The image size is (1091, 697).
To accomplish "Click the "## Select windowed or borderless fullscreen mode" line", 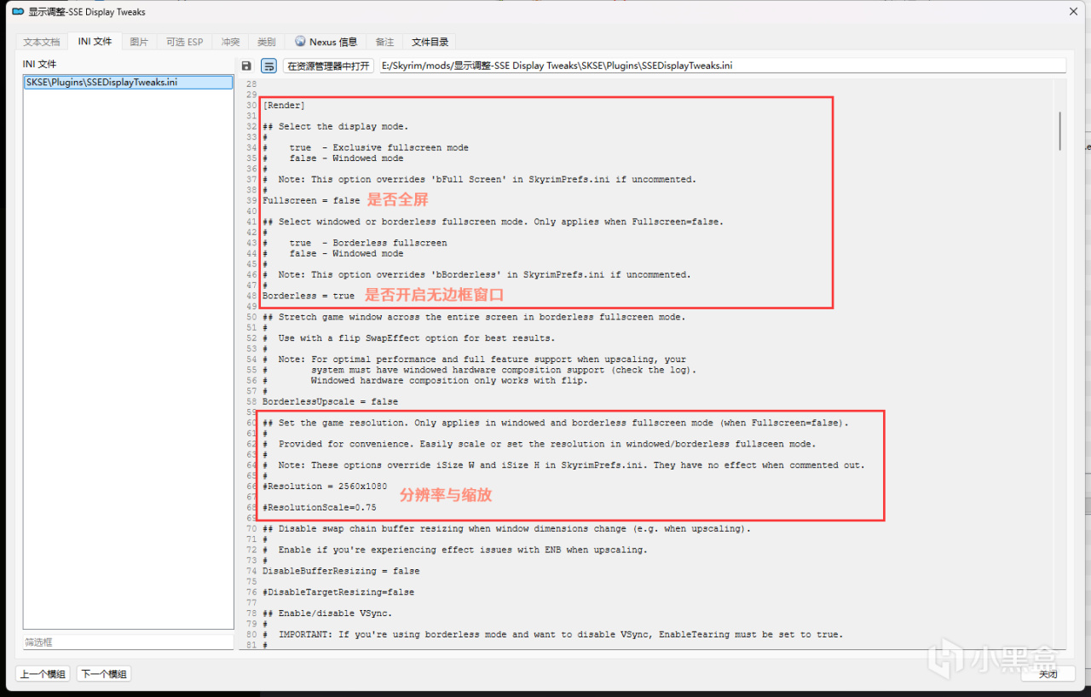I will click(493, 222).
